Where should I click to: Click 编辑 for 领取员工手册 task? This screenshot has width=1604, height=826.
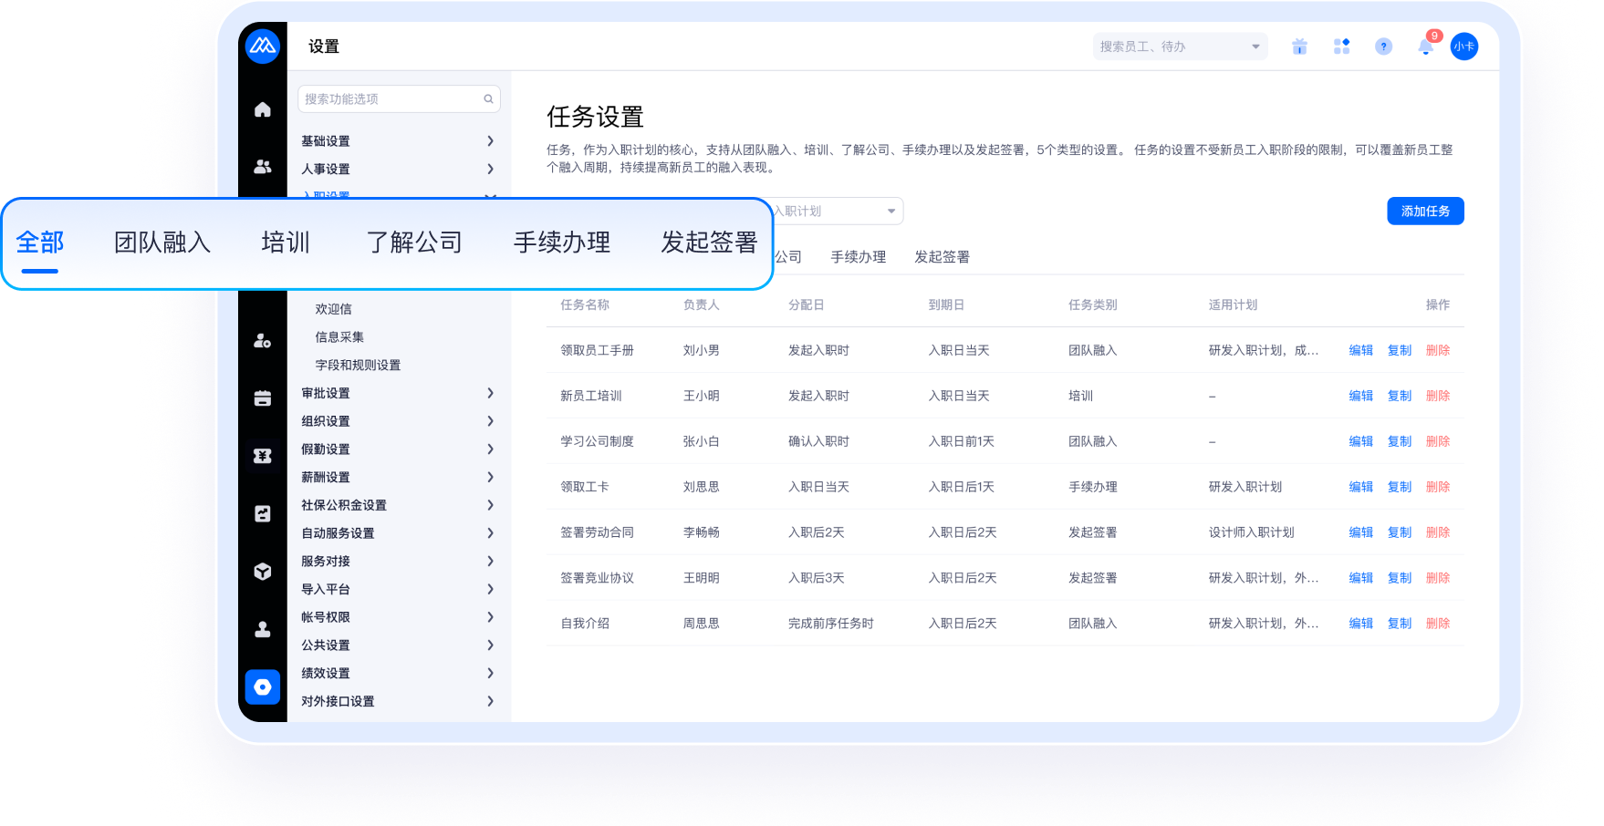(1360, 350)
